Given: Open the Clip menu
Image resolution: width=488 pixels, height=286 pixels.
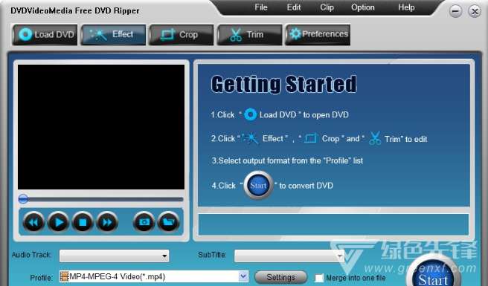Looking at the screenshot, I should [327, 7].
